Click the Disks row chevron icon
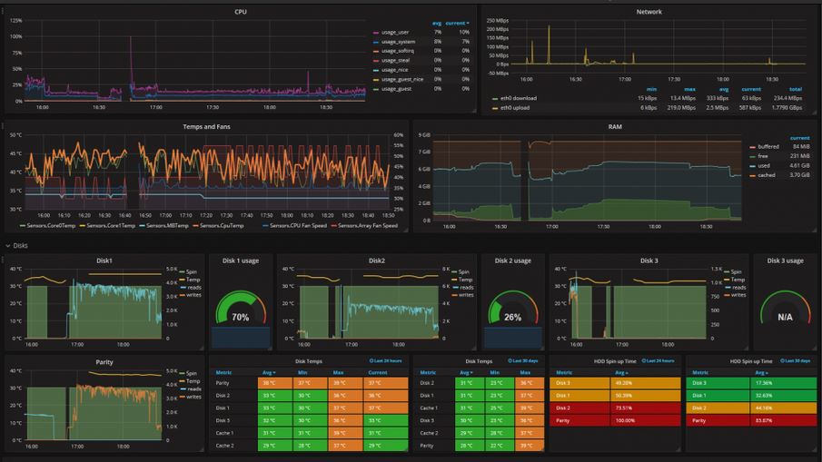 click(x=8, y=245)
